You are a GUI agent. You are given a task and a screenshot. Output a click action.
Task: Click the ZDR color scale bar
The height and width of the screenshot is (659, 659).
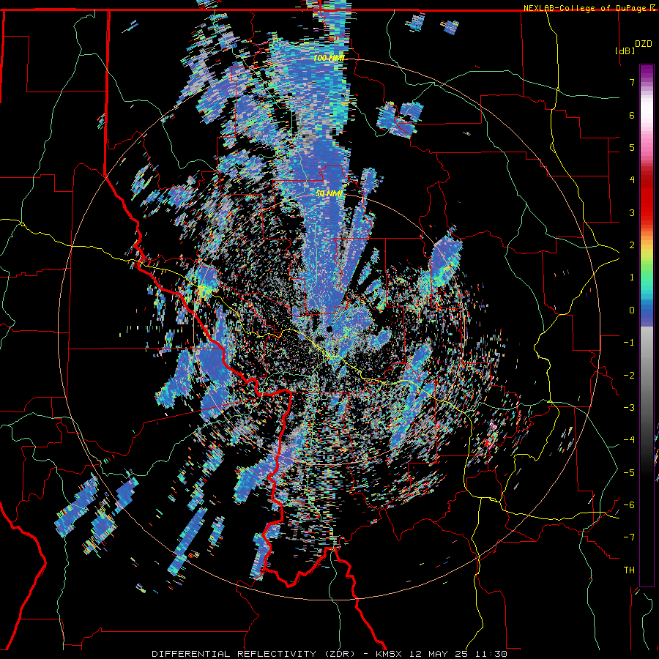coord(647,325)
